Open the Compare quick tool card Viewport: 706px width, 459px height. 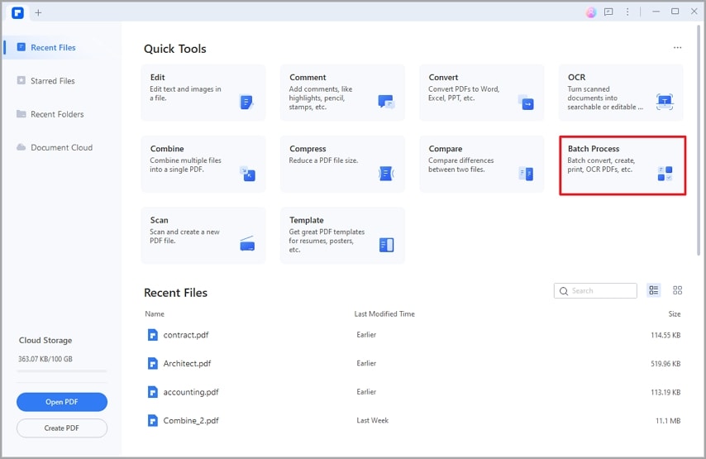pyautogui.click(x=481, y=164)
